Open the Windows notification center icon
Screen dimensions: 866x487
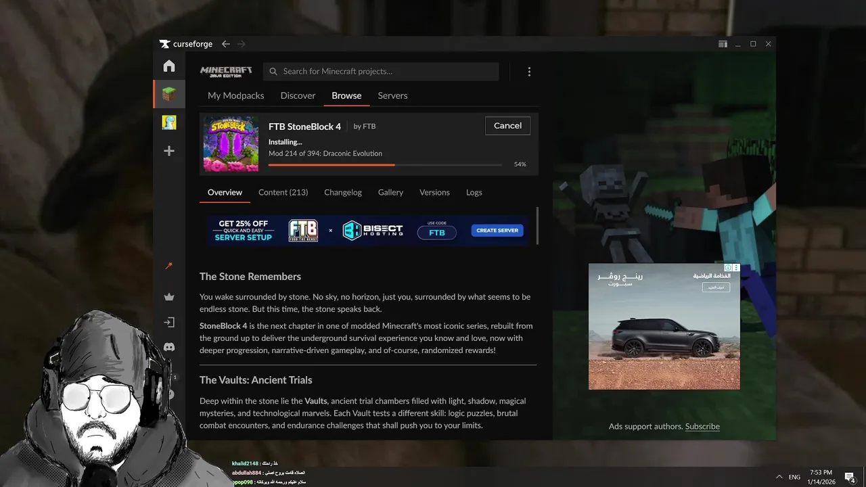click(x=850, y=478)
